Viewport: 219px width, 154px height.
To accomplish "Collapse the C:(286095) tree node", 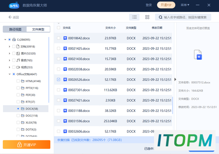I will point(5,40).
